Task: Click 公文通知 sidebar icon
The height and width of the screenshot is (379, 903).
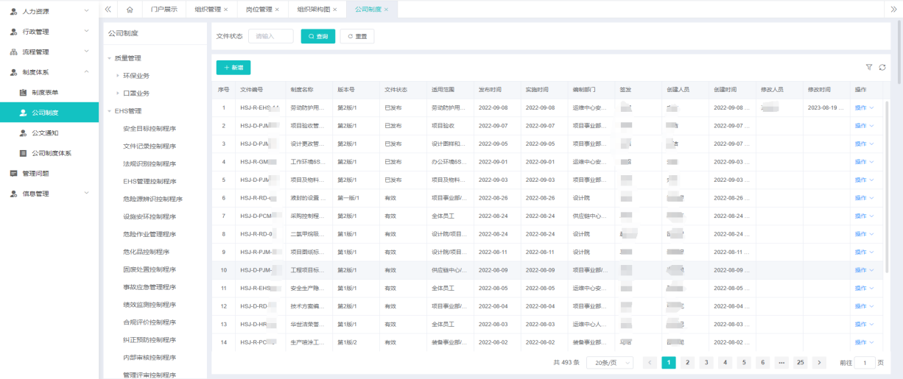Action: 23,133
